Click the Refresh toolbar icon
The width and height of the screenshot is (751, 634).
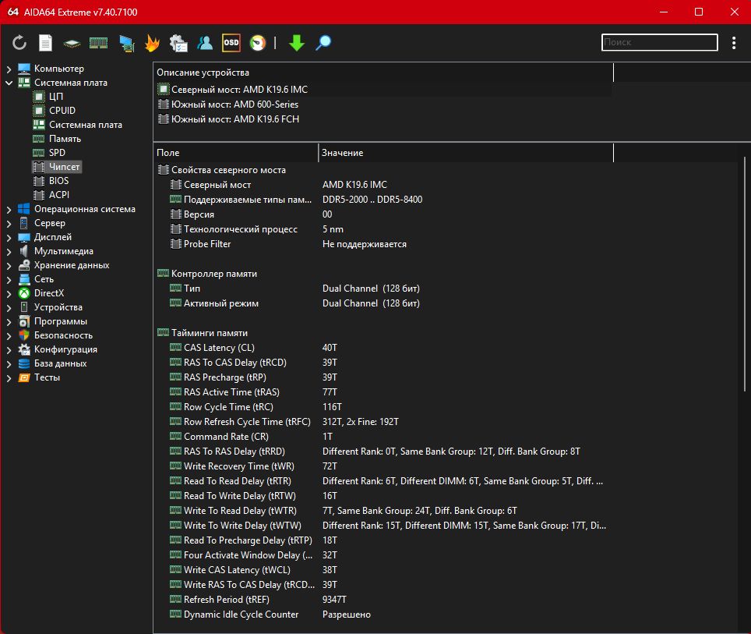(x=19, y=43)
